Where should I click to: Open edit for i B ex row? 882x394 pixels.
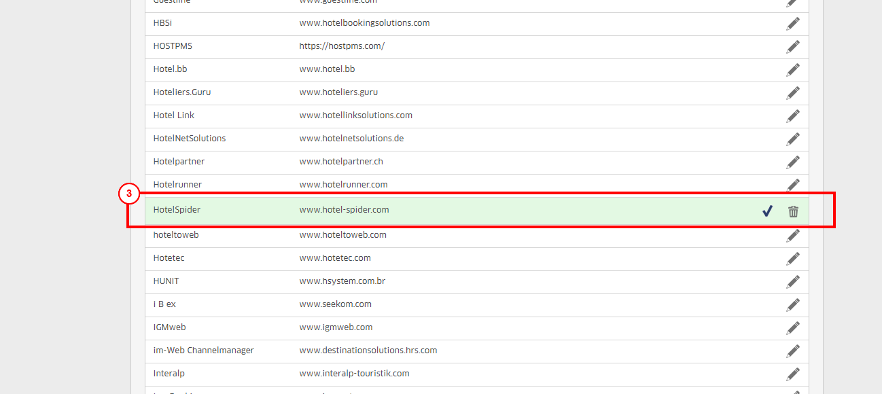pos(793,305)
